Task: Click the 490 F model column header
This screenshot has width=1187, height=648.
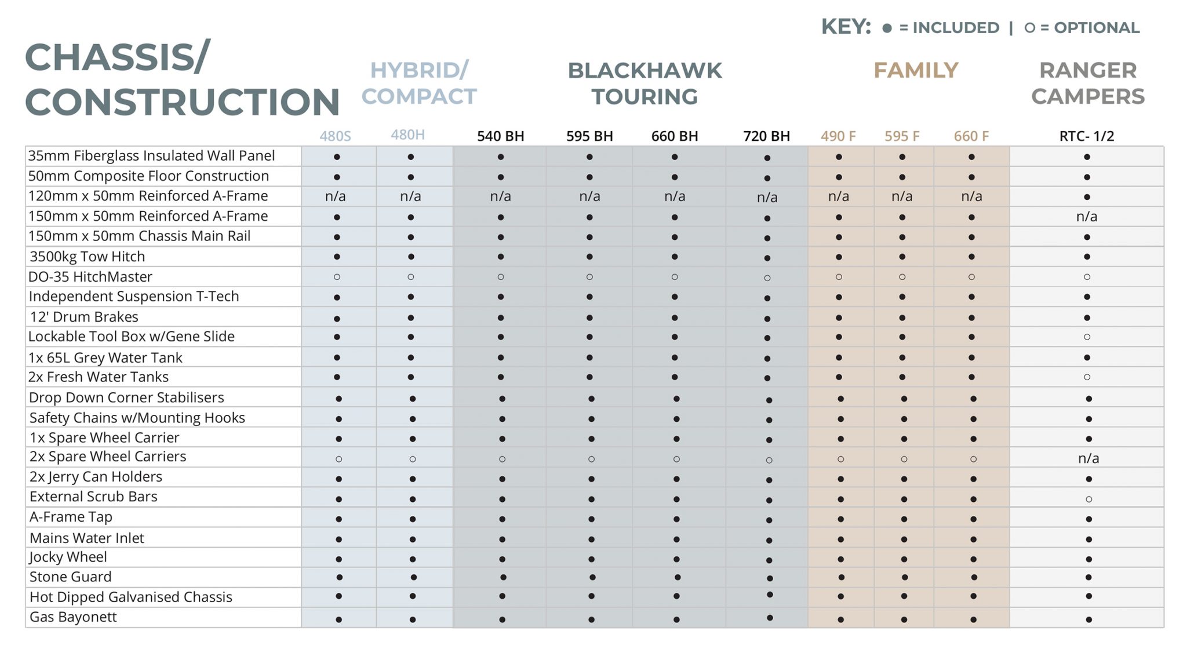Action: (x=838, y=136)
